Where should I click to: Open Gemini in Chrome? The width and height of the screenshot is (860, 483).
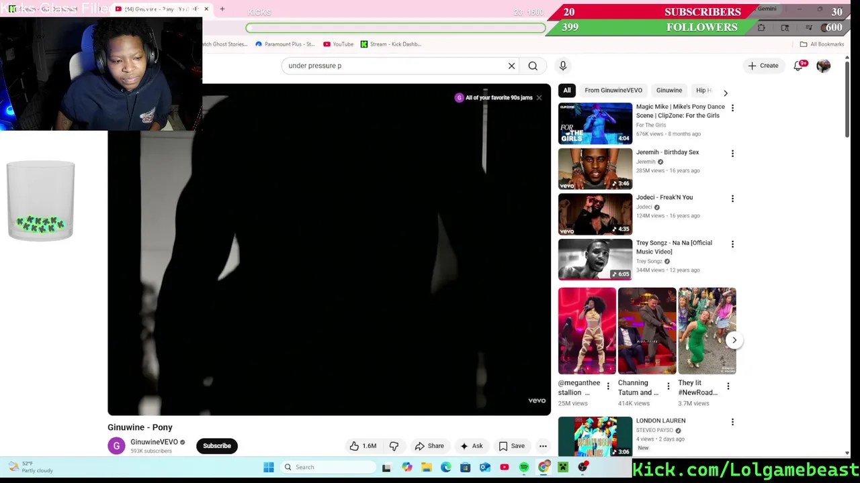767,9
